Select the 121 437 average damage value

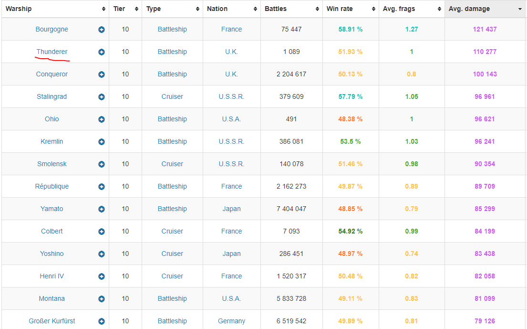[x=485, y=29]
